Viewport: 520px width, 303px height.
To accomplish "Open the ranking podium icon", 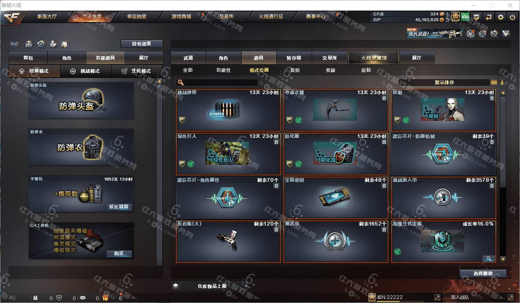I will [x=29, y=44].
